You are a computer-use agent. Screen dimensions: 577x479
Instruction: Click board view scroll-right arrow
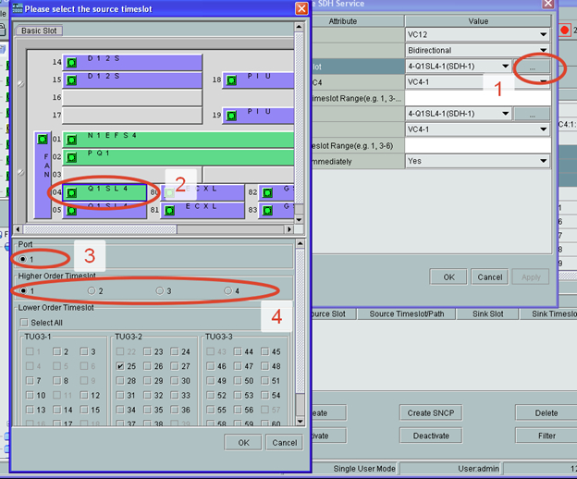click(x=289, y=229)
